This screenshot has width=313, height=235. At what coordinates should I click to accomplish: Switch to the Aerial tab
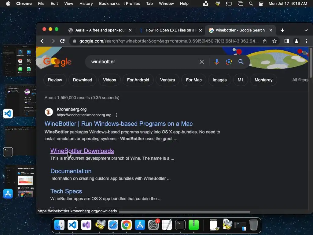(x=100, y=30)
